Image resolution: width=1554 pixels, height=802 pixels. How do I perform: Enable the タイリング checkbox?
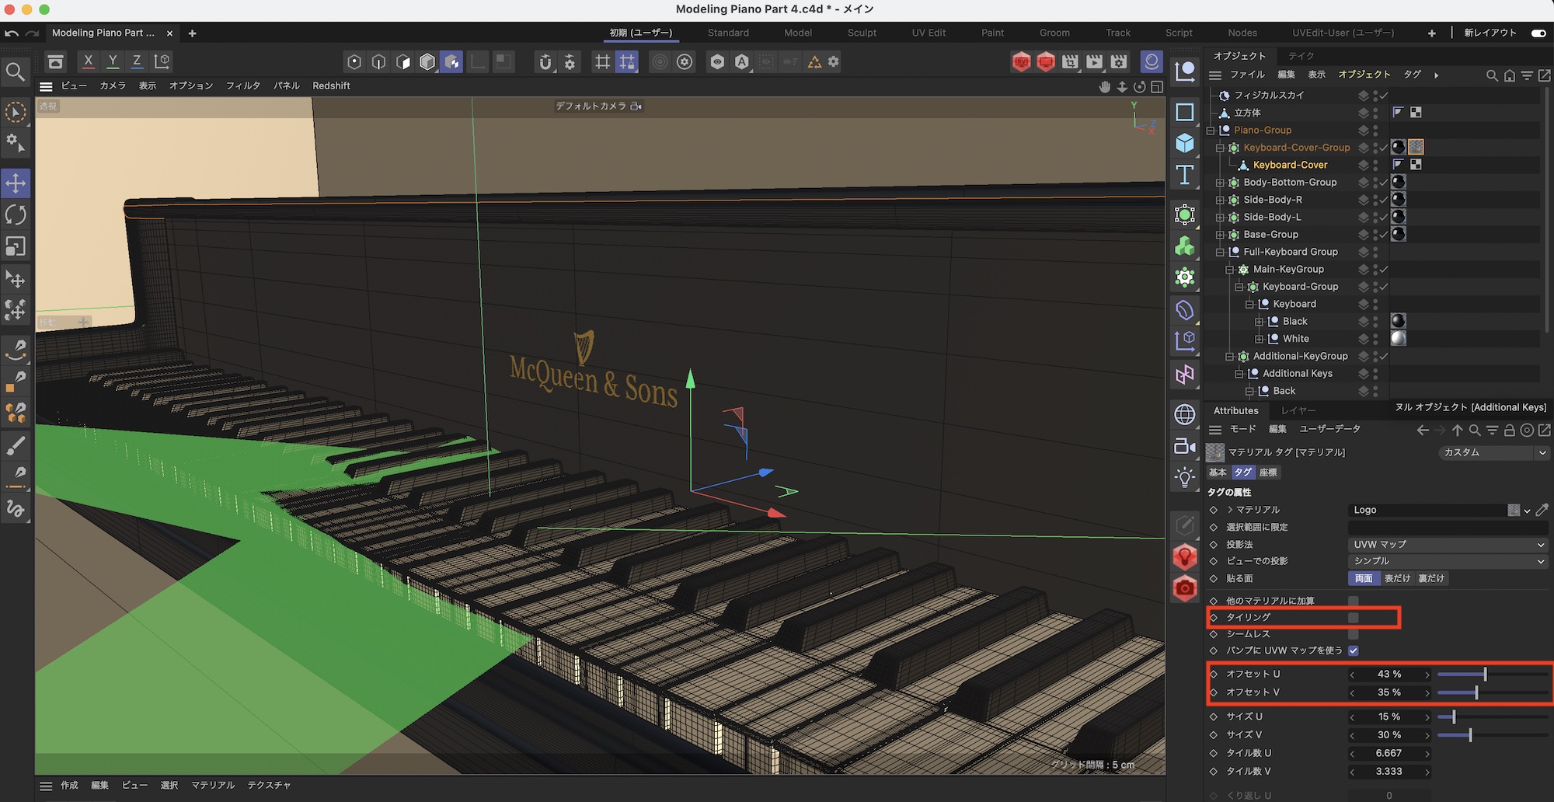click(x=1354, y=618)
